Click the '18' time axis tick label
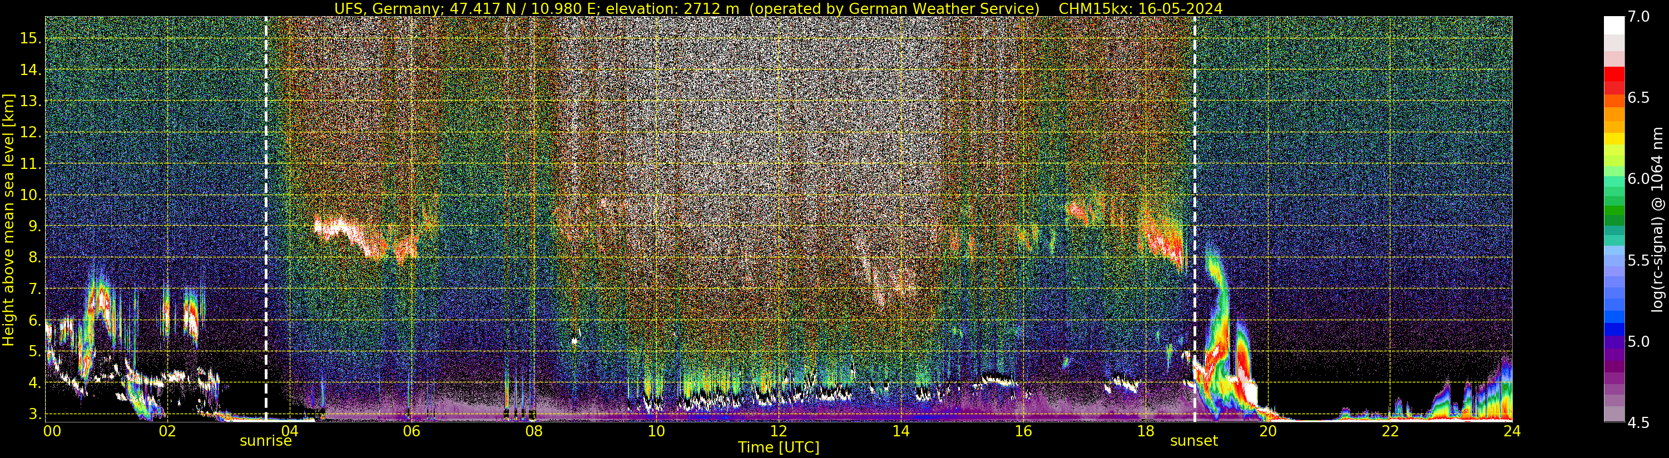 pyautogui.click(x=1145, y=430)
